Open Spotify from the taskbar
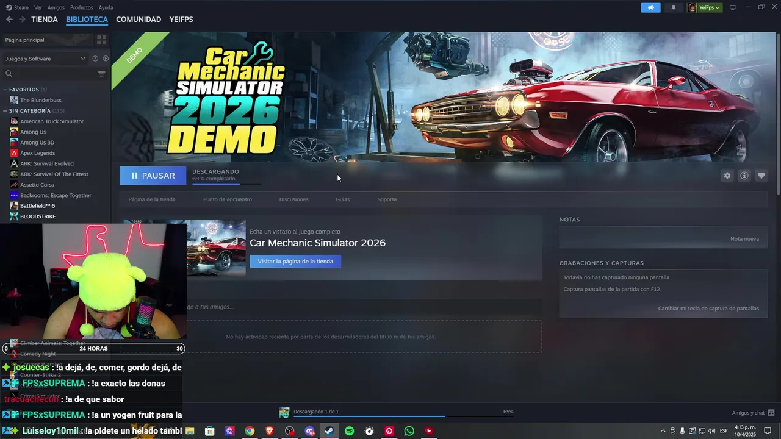 pyautogui.click(x=349, y=431)
